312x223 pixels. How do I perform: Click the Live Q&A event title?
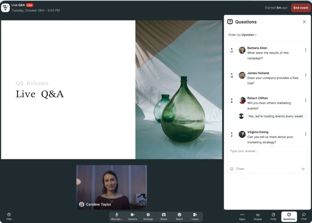(x=18, y=5)
